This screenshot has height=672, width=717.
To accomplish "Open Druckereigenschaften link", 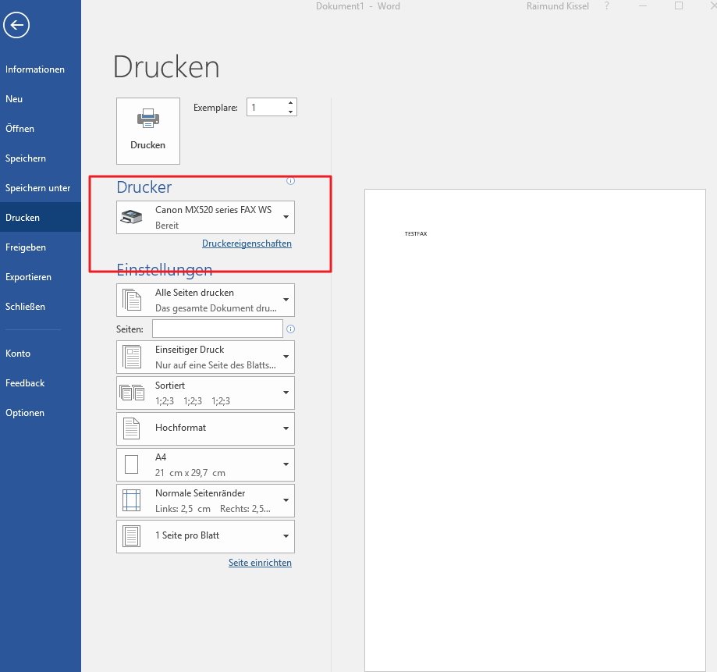I will click(247, 244).
